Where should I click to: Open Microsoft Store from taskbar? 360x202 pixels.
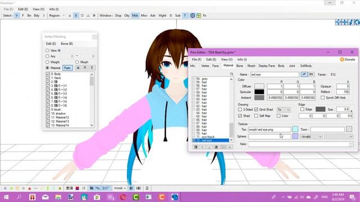pos(97,197)
